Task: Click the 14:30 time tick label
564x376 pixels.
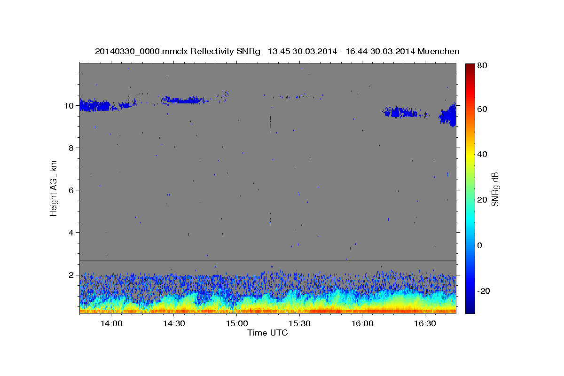Action: 174,324
